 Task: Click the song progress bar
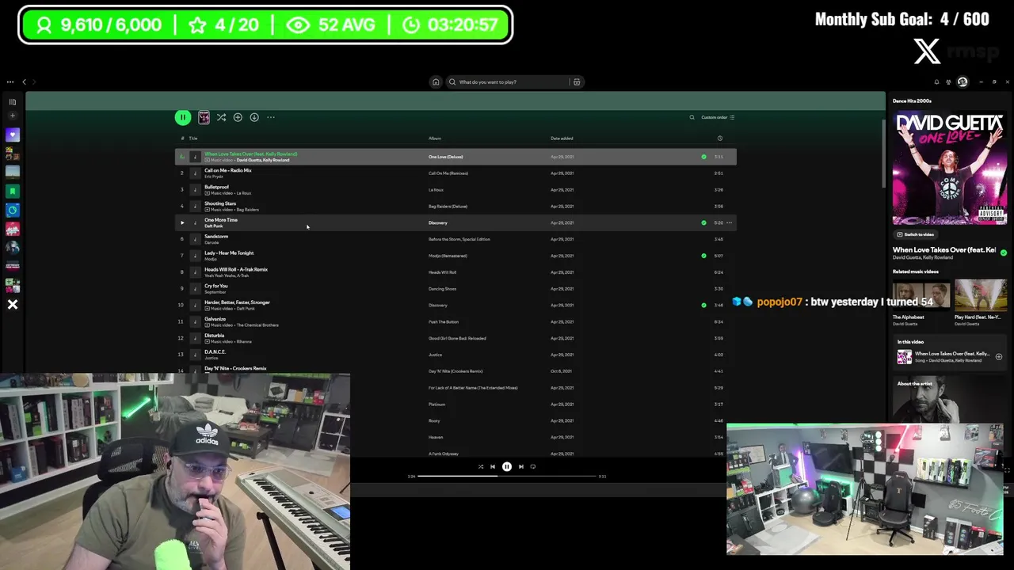click(x=507, y=476)
